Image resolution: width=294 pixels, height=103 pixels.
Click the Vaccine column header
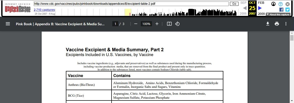click(x=89, y=75)
